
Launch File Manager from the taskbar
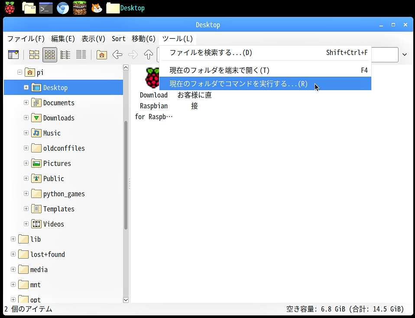pos(29,8)
